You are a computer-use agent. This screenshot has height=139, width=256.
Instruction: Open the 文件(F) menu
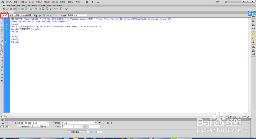pos(9,2)
